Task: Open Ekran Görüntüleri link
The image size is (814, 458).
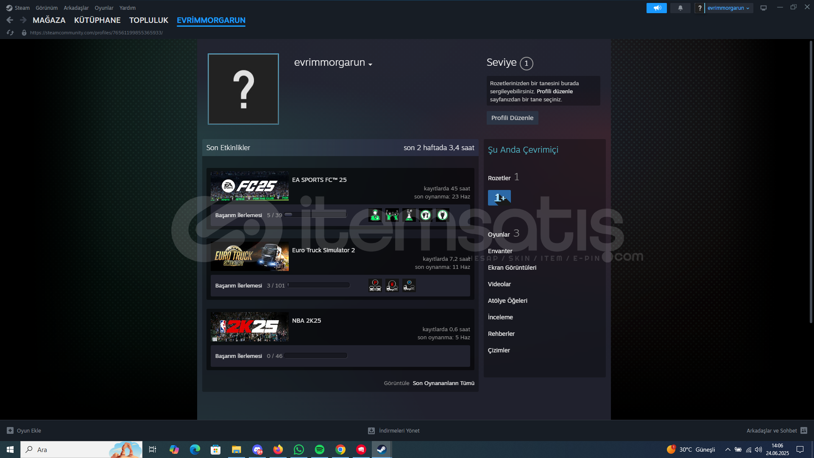Action: pos(512,268)
